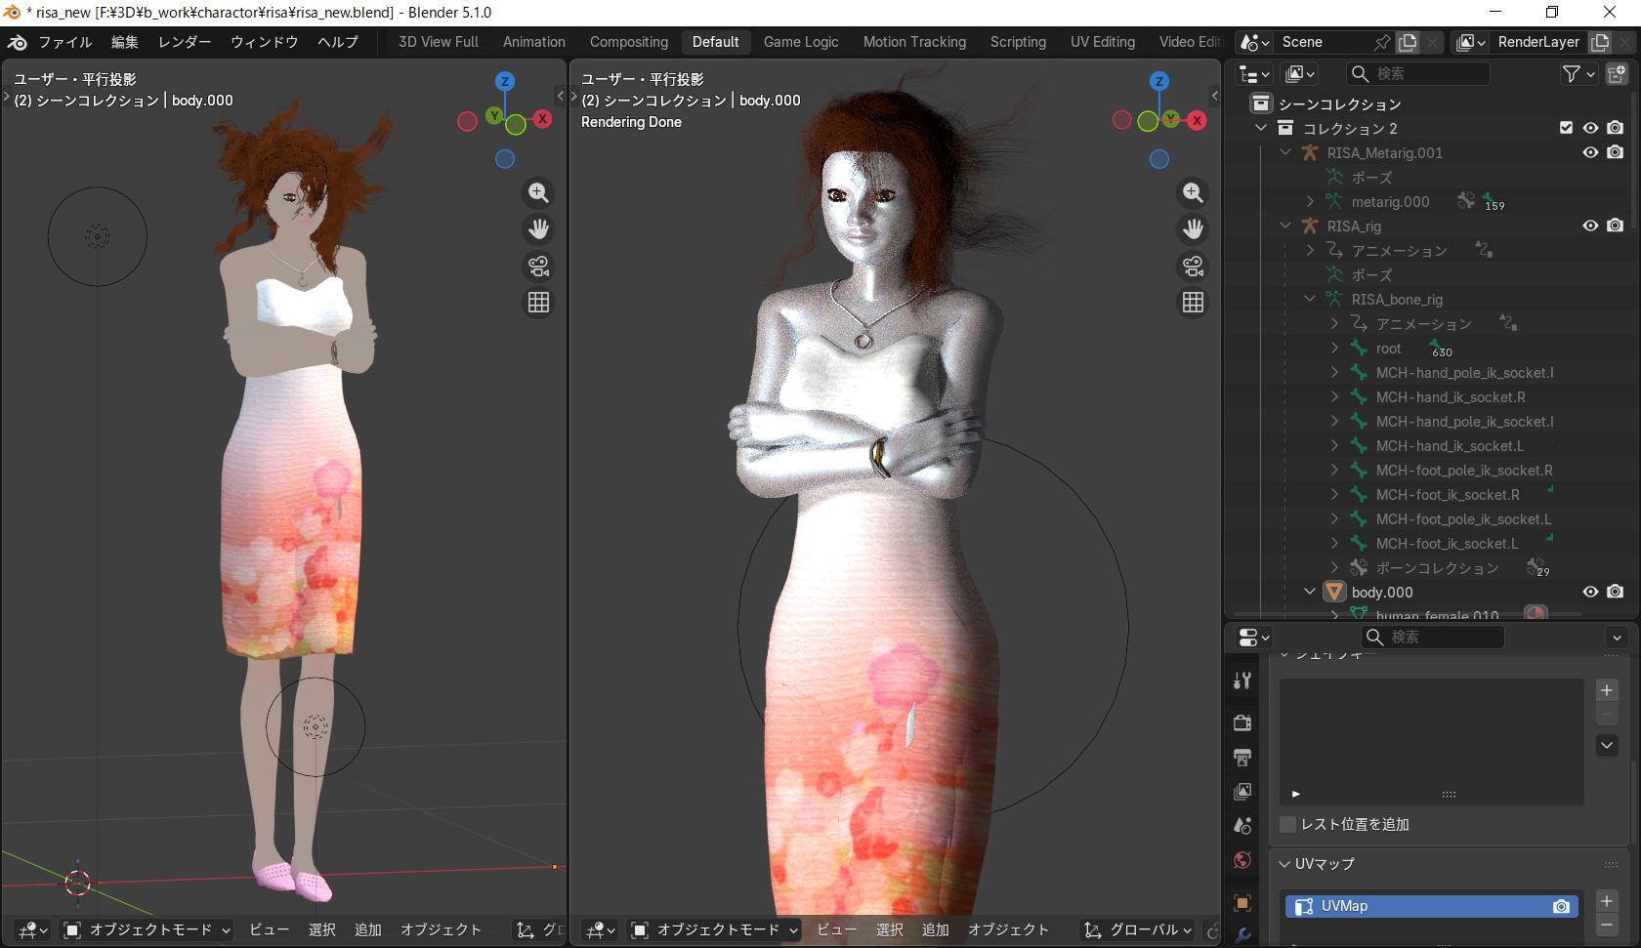The height and width of the screenshot is (948, 1641).
Task: Click the outliner filter funnel icon
Action: click(x=1571, y=74)
